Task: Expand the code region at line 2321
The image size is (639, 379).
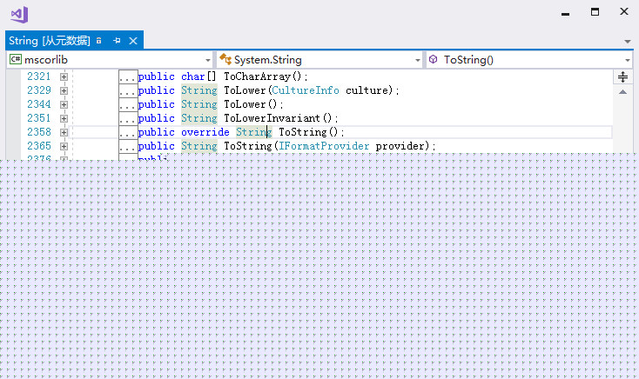Action: [x=64, y=76]
